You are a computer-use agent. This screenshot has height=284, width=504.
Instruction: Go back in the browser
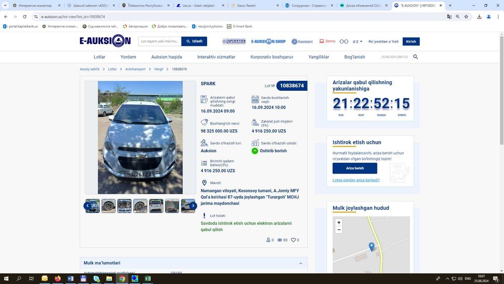(x=6, y=17)
